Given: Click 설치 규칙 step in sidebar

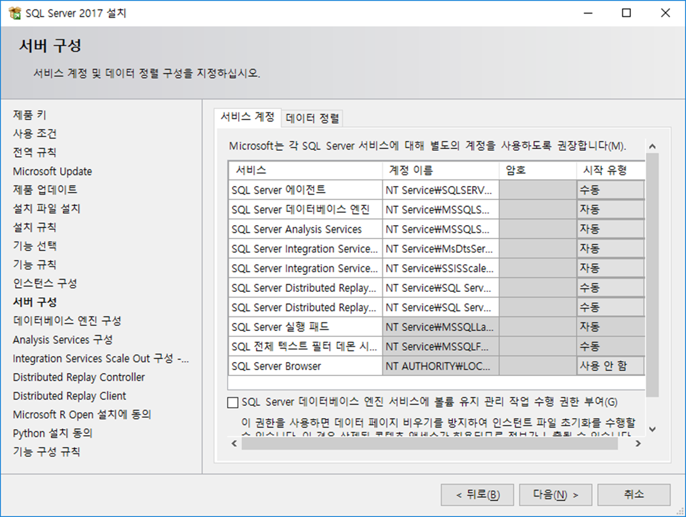Looking at the screenshot, I should [x=35, y=228].
